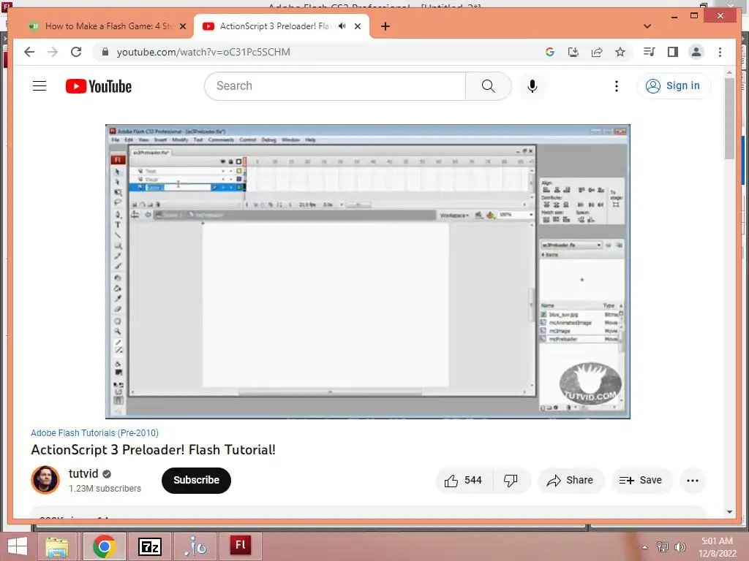Click inside the YouTube Search box

pyautogui.click(x=335, y=86)
